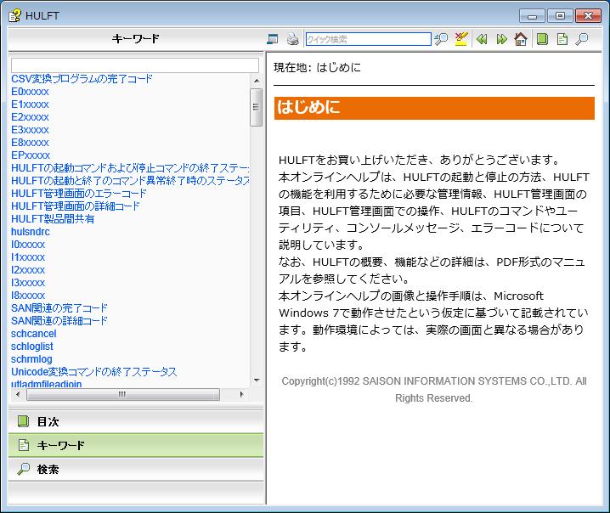The height and width of the screenshot is (513, 610).
Task: Click the horizontal scroll left arrow
Action: [18, 394]
